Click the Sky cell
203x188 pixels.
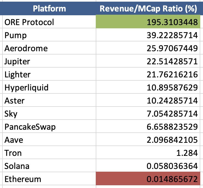click(x=49, y=113)
